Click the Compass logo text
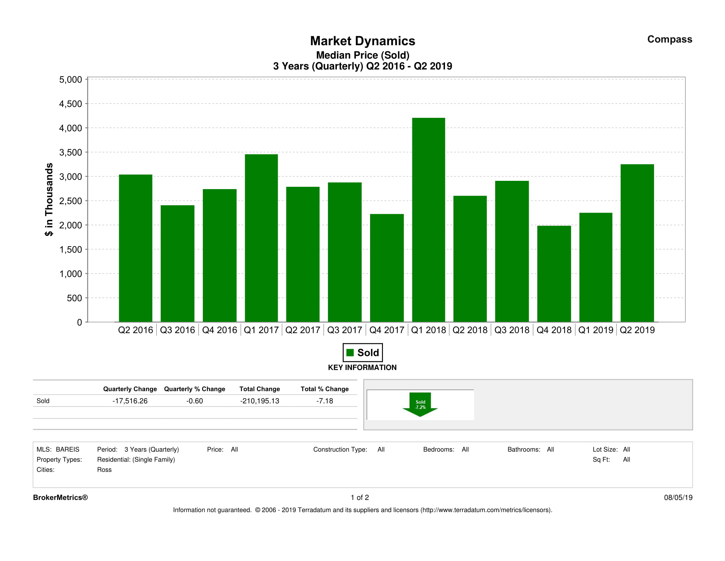The height and width of the screenshot is (561, 725). pos(669,39)
